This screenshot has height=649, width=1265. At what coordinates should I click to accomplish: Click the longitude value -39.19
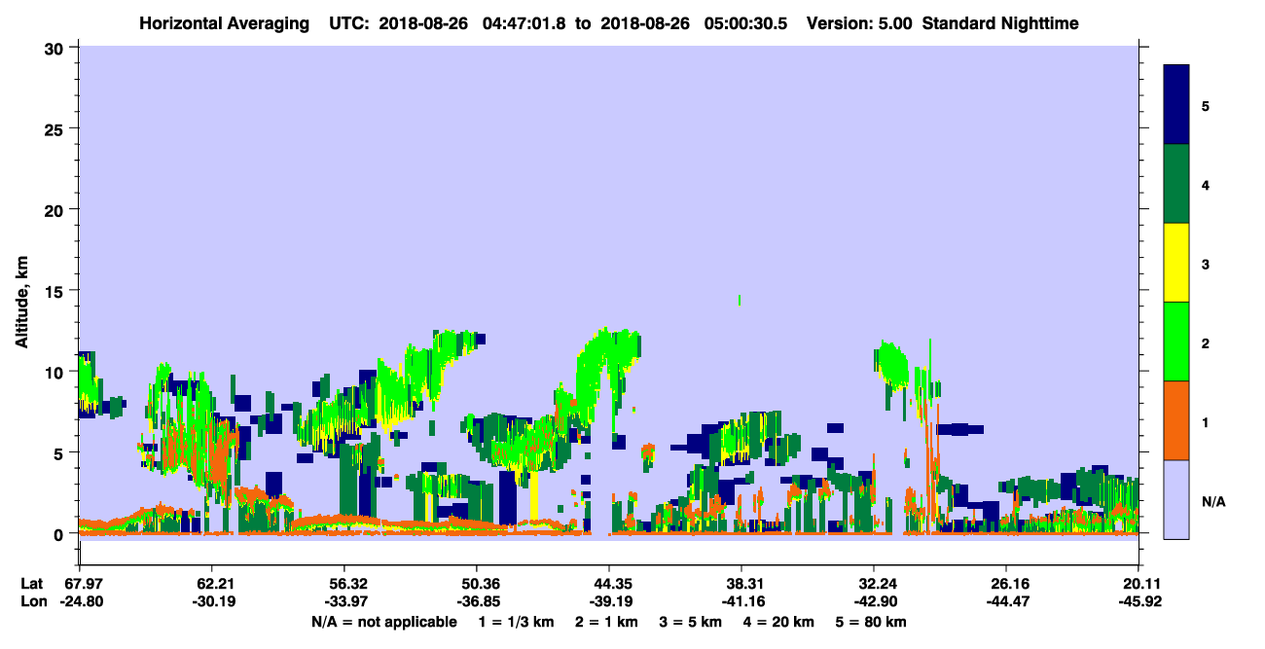click(609, 602)
